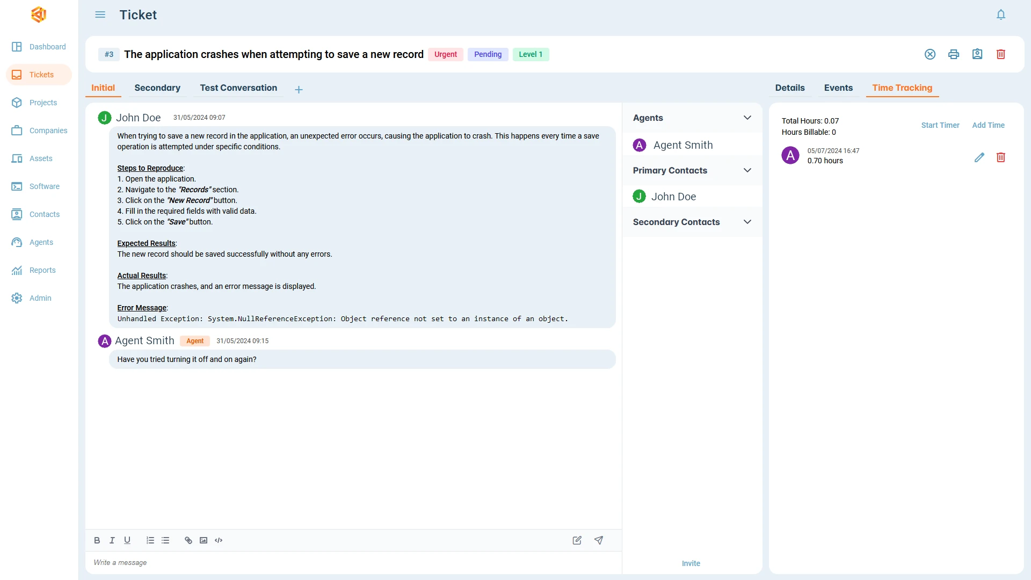Screen dimensions: 1031x580
Task: Toggle the ordered list formatting
Action: coord(150,540)
